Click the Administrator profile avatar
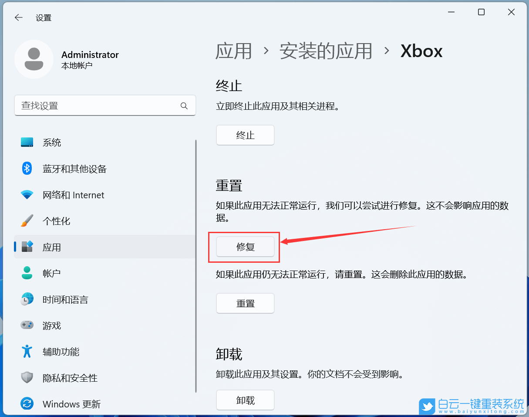This screenshot has width=529, height=417. coord(34,59)
